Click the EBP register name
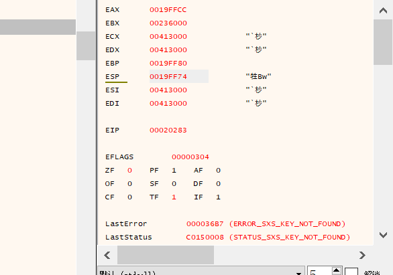Screen dimensions: 393x275 point(112,64)
